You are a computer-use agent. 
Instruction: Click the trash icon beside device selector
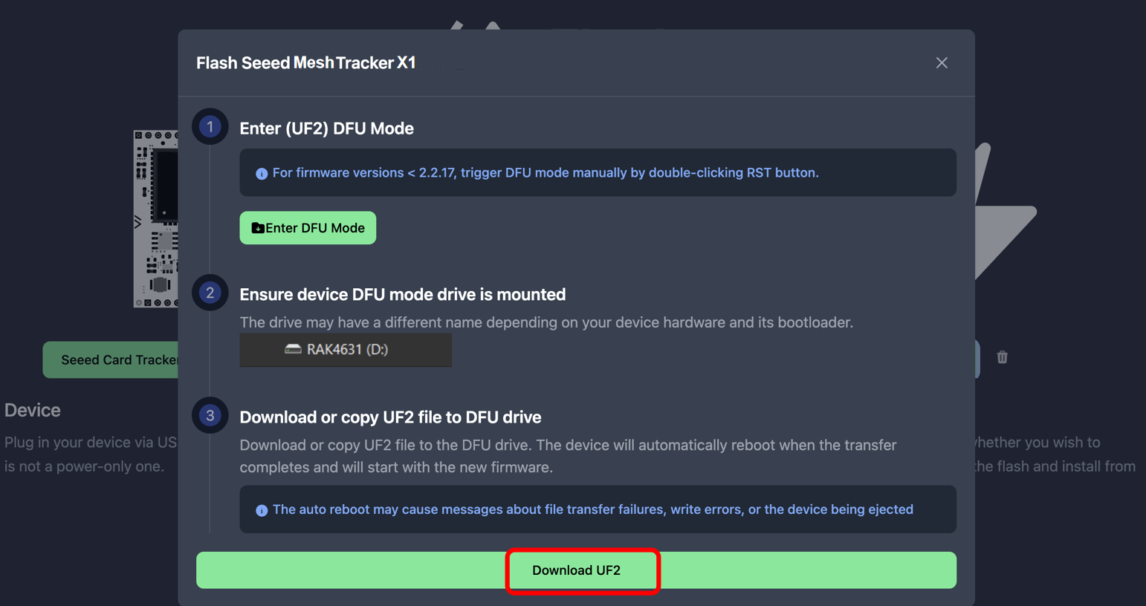tap(1002, 357)
